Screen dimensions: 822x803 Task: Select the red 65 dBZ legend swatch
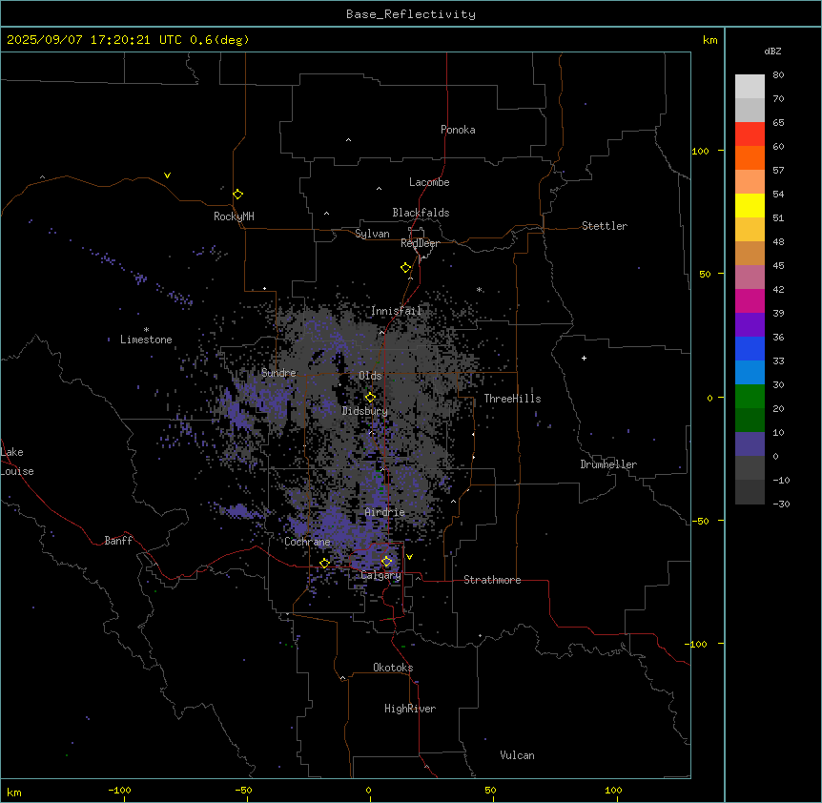[x=750, y=134]
